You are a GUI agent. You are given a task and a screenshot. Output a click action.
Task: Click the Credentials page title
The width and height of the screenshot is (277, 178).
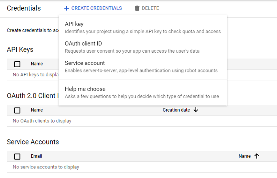pyautogui.click(x=24, y=8)
